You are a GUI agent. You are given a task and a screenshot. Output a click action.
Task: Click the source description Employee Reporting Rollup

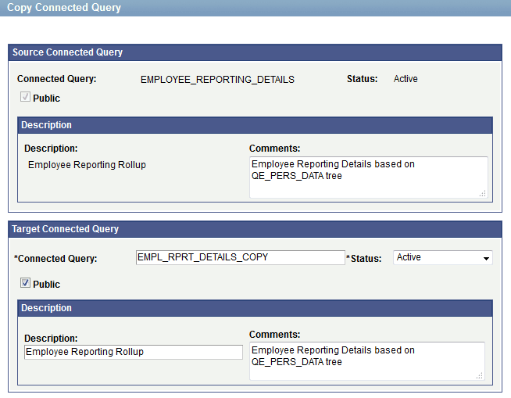[87, 165]
